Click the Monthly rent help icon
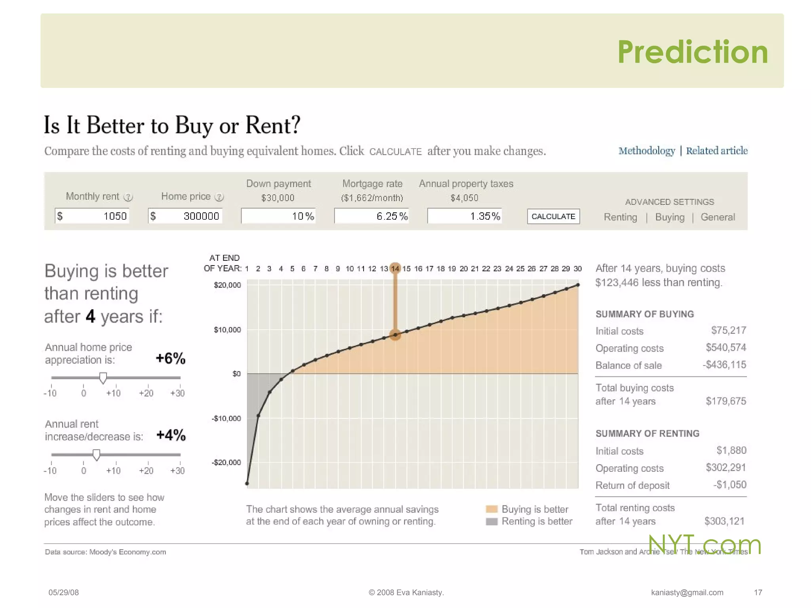This screenshot has height=608, width=811. [128, 197]
